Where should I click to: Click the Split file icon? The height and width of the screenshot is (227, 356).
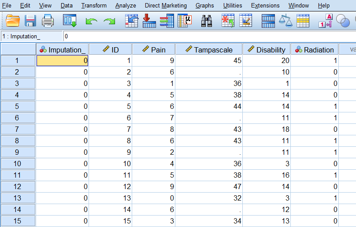tap(268, 21)
